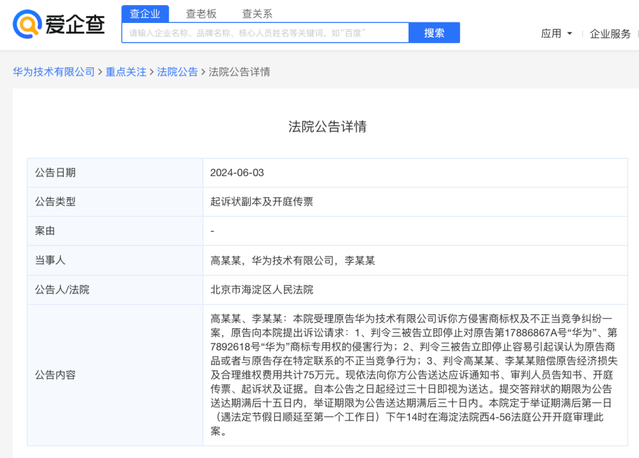Screen dimensions: 639x458
Task: Click the 当事人 row label
Action: pos(50,260)
